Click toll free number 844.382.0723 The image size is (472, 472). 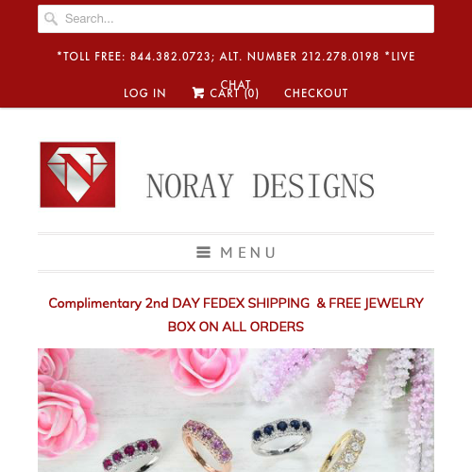pyautogui.click(x=170, y=57)
